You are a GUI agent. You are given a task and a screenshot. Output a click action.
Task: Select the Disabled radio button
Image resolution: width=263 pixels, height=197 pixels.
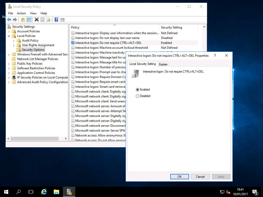point(138,96)
